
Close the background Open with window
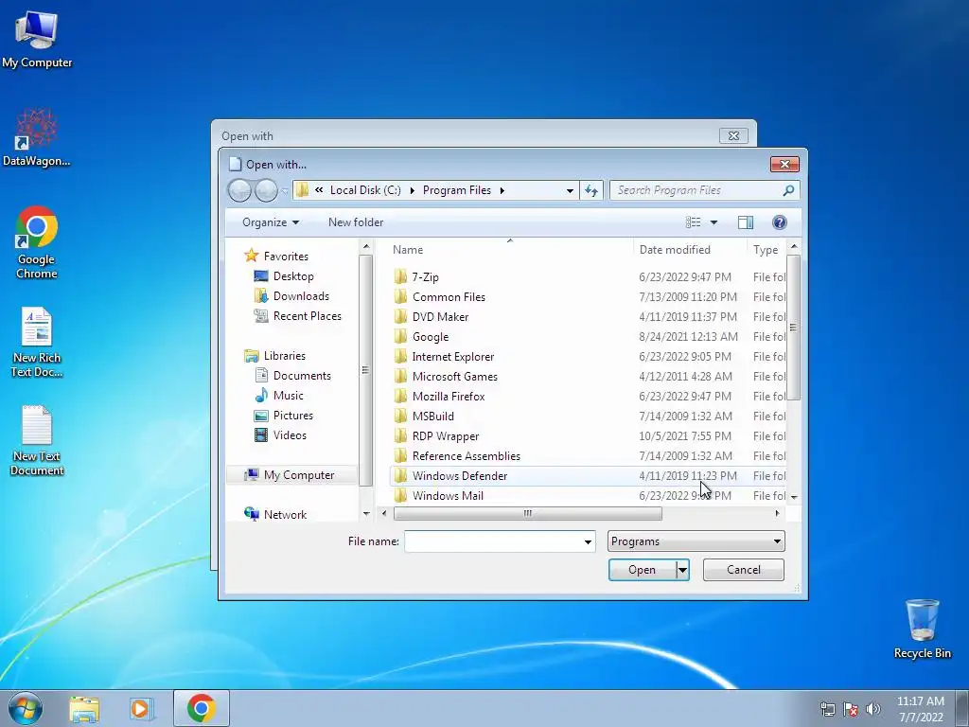point(733,135)
